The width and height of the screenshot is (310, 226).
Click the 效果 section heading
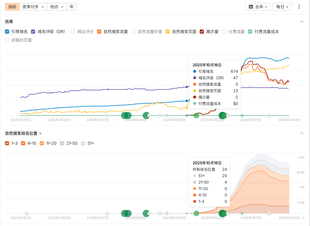pos(9,22)
